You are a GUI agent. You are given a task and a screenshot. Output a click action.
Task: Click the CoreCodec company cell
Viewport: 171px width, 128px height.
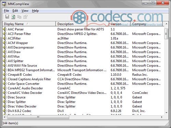(x=140, y=93)
